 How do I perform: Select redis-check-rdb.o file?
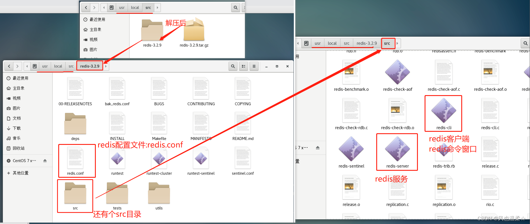(x=397, y=113)
